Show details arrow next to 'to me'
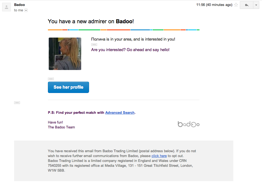This screenshot has height=183, width=262. coord(26,10)
